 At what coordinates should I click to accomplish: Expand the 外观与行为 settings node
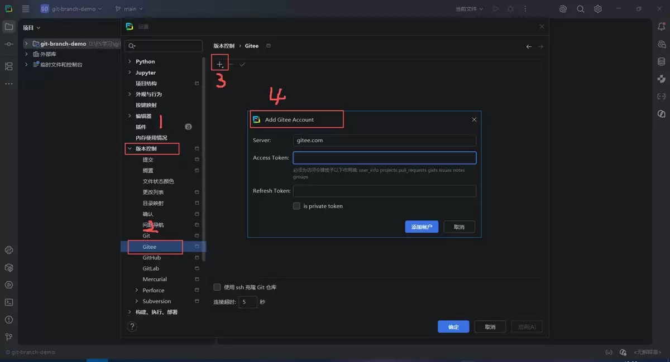[130, 94]
